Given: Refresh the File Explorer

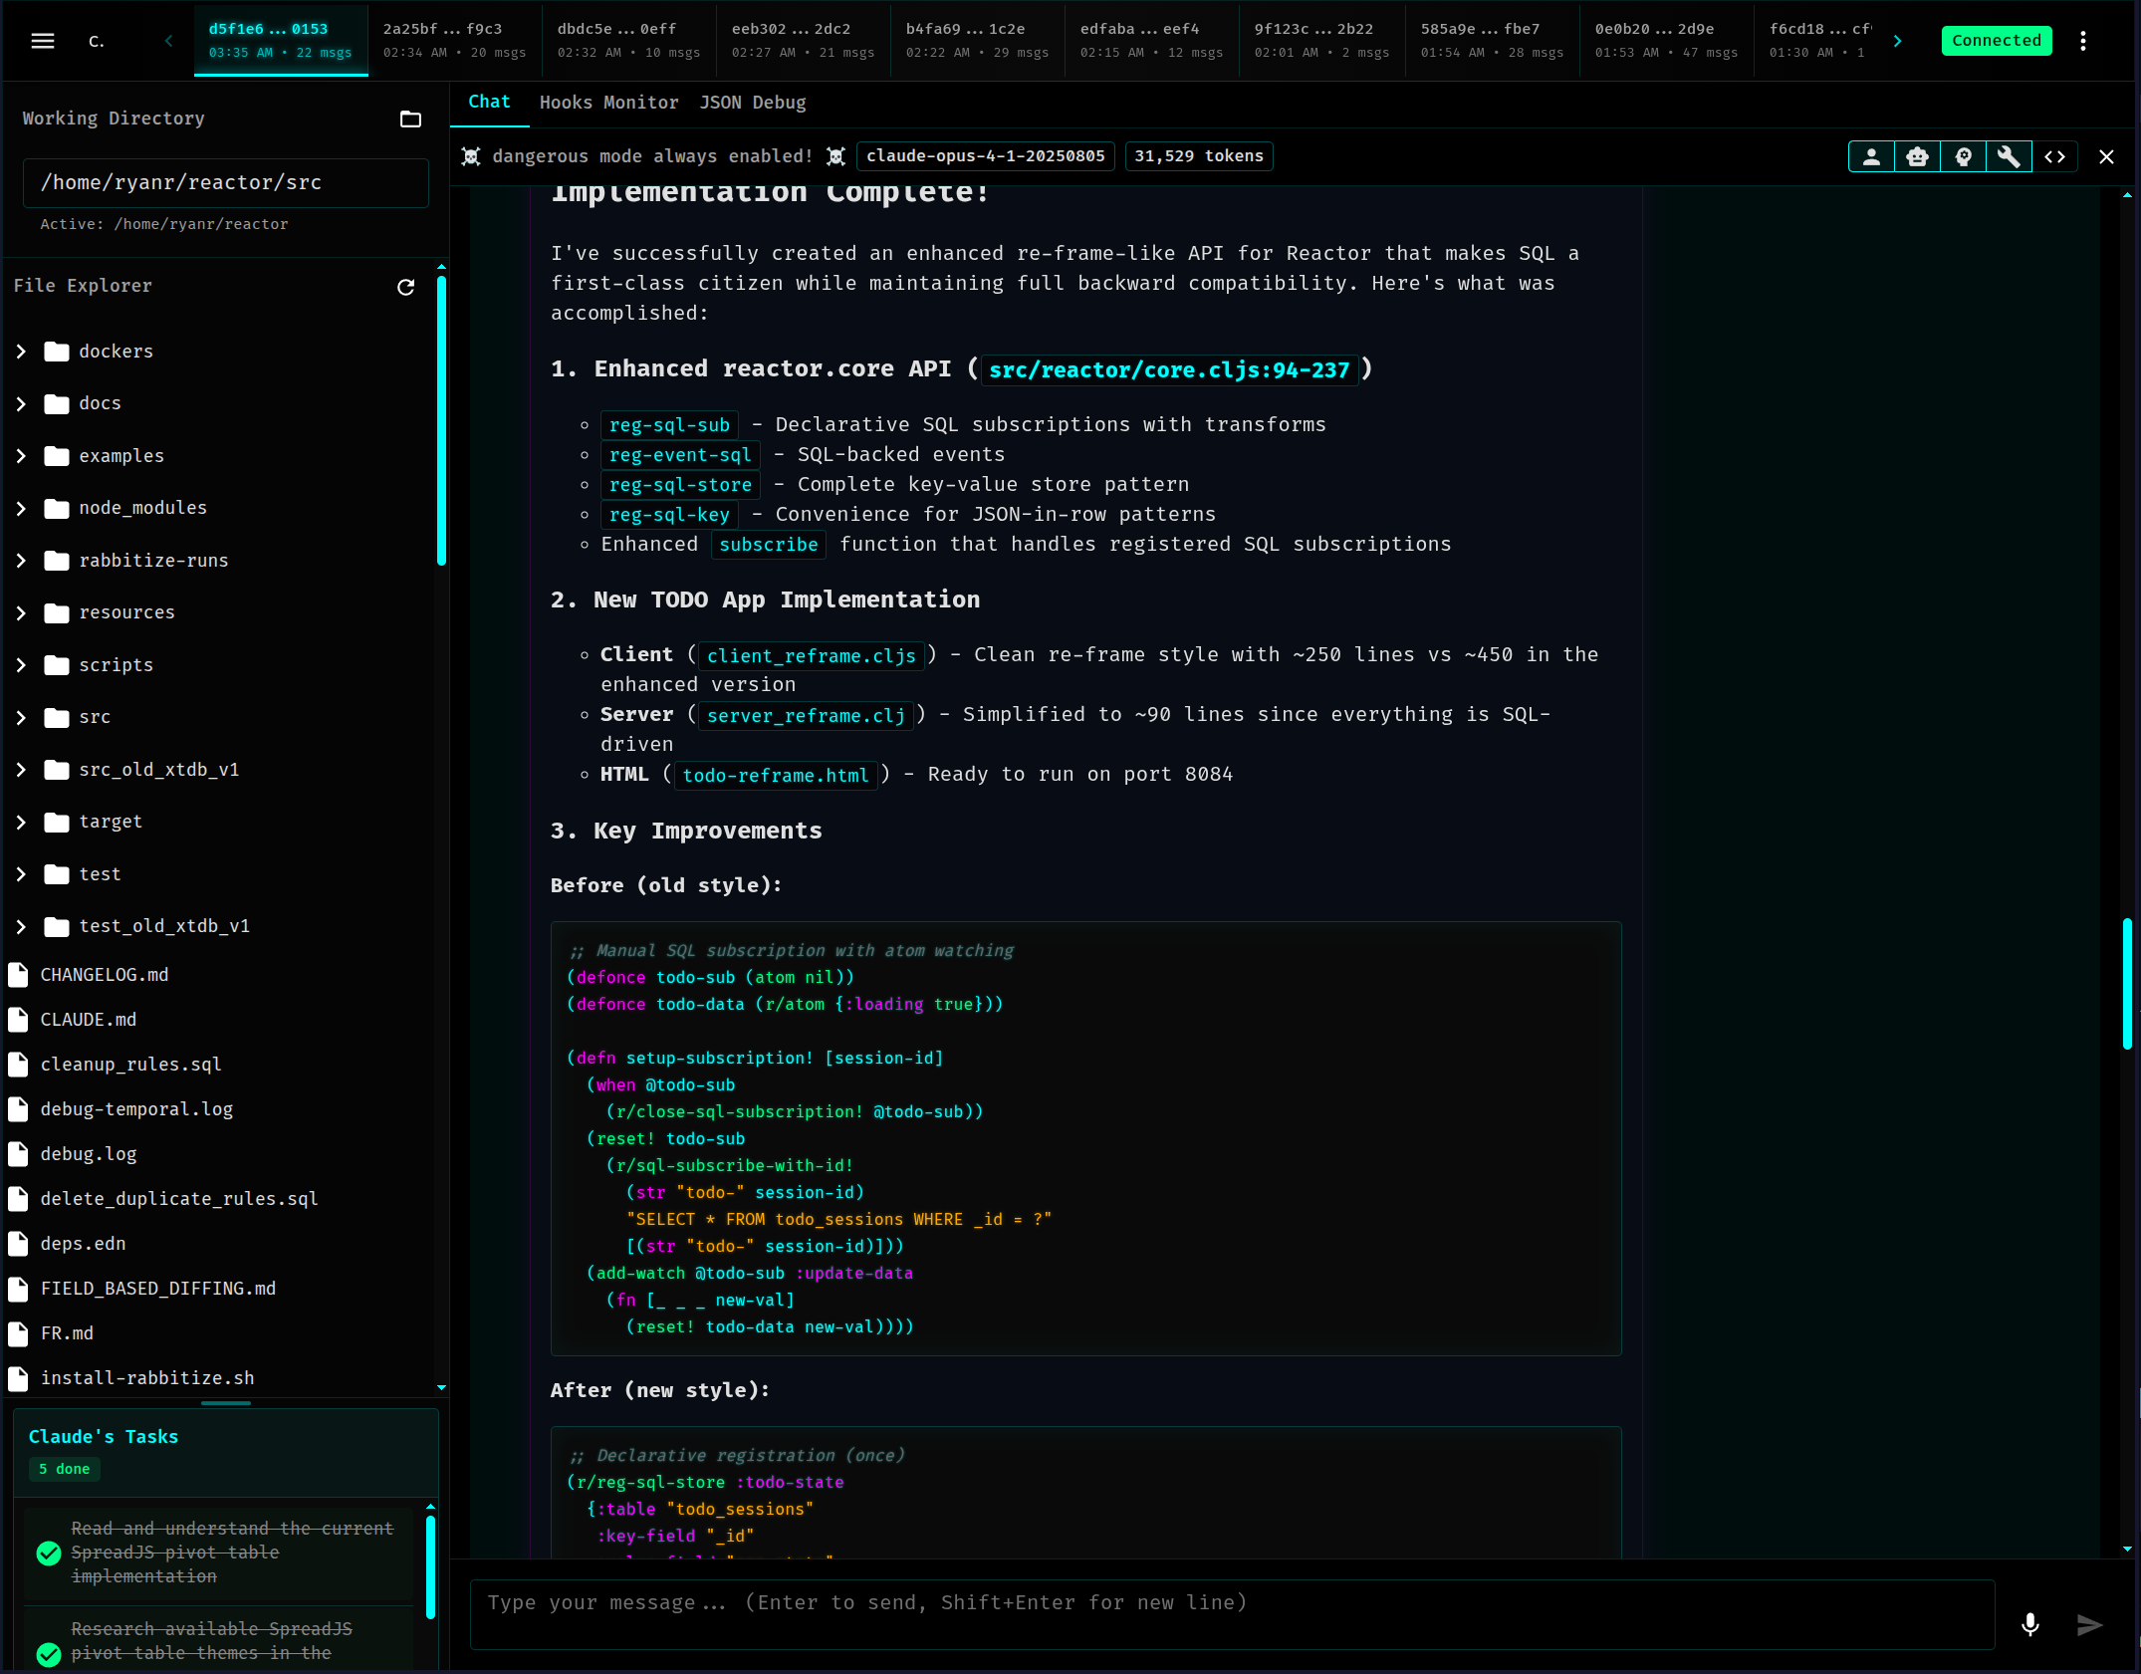Looking at the screenshot, I should (x=405, y=287).
